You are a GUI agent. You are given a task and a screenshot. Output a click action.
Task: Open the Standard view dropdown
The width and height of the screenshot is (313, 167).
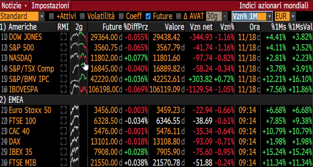click(x=22, y=16)
